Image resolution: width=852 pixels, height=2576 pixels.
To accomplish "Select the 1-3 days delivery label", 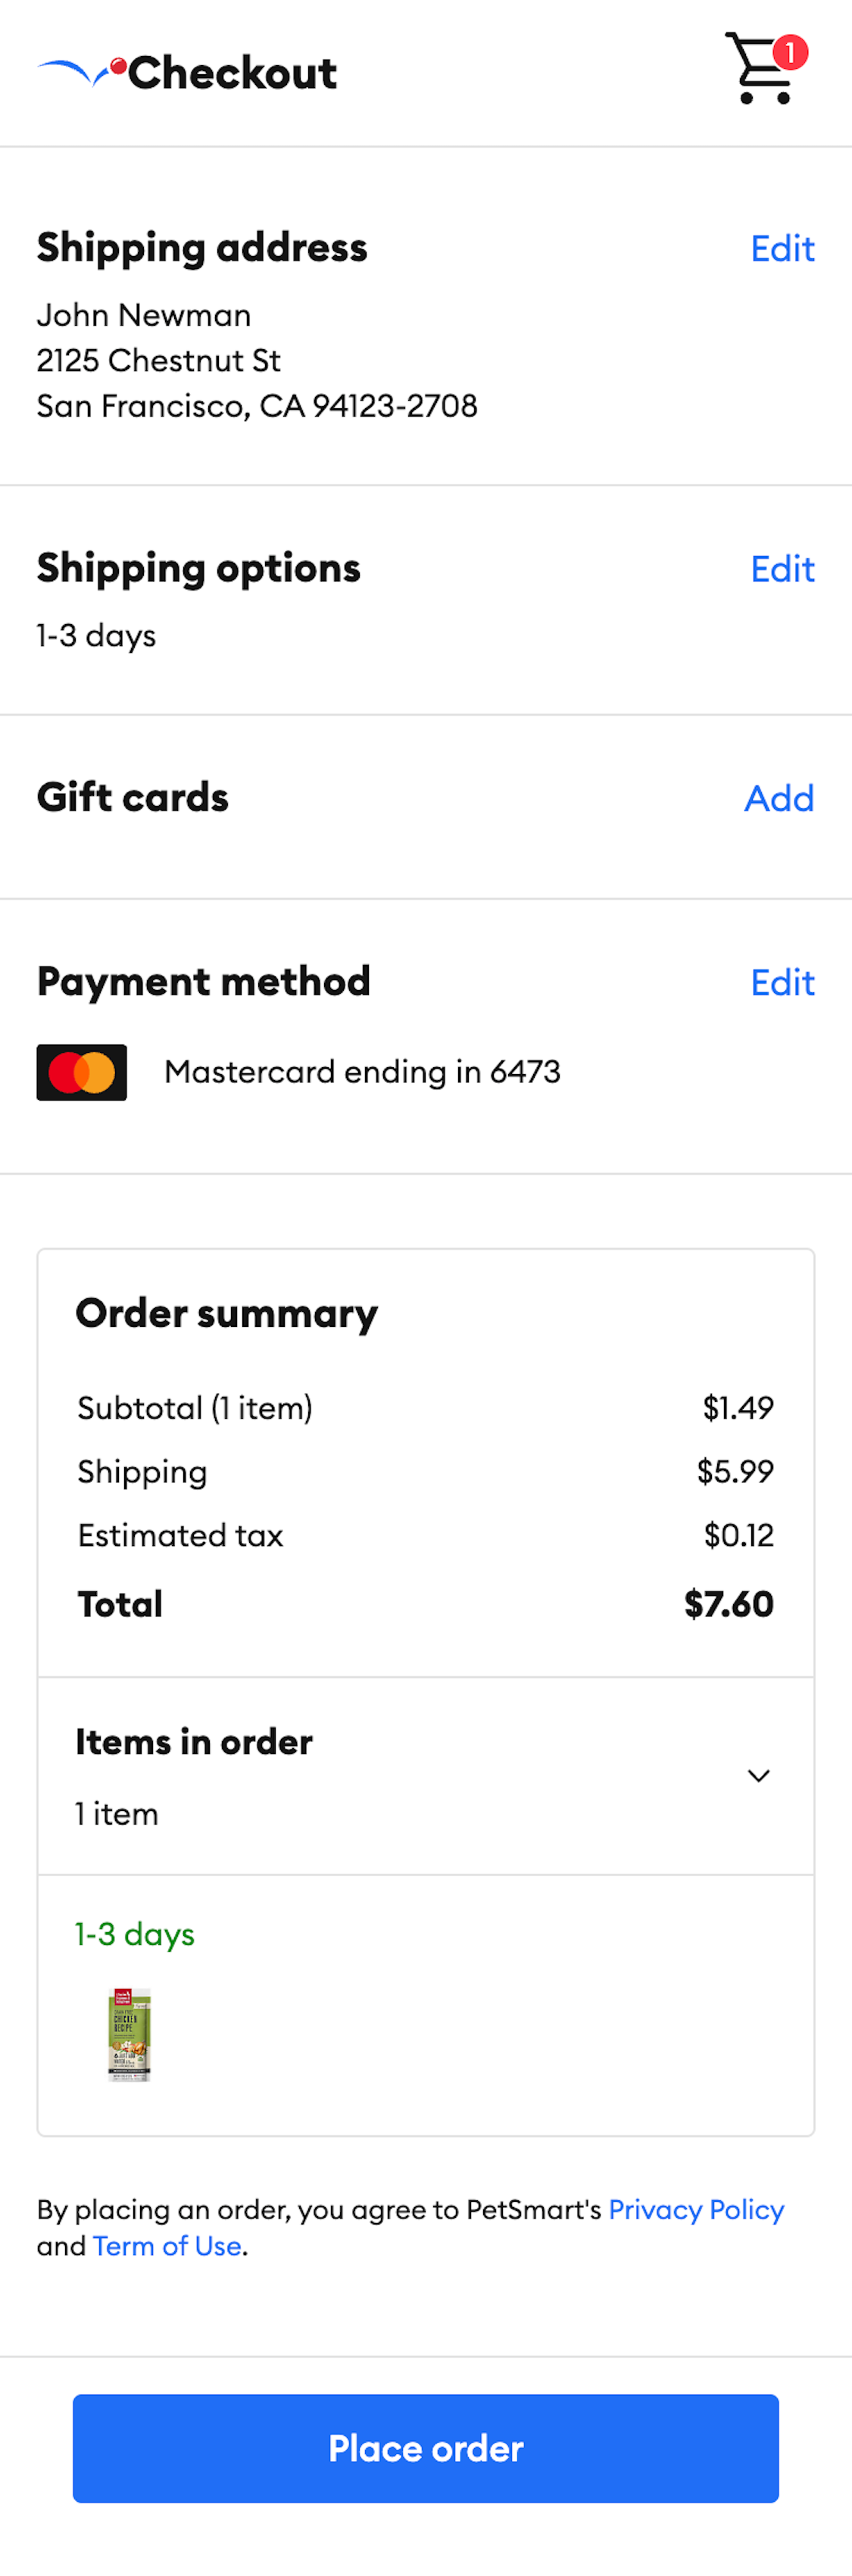I will 133,1934.
